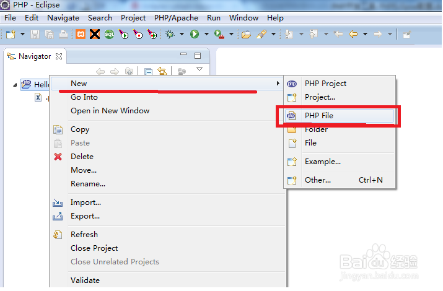
Task: Open the Search flashlight dropdown arrow
Action: tap(273, 34)
